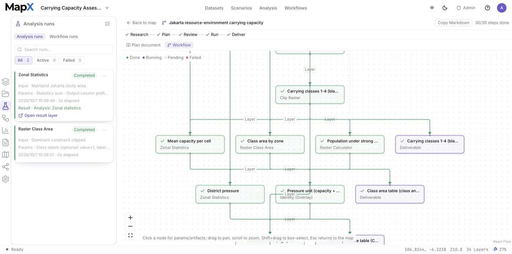Open result layer for Zonal Statistics

38,115
